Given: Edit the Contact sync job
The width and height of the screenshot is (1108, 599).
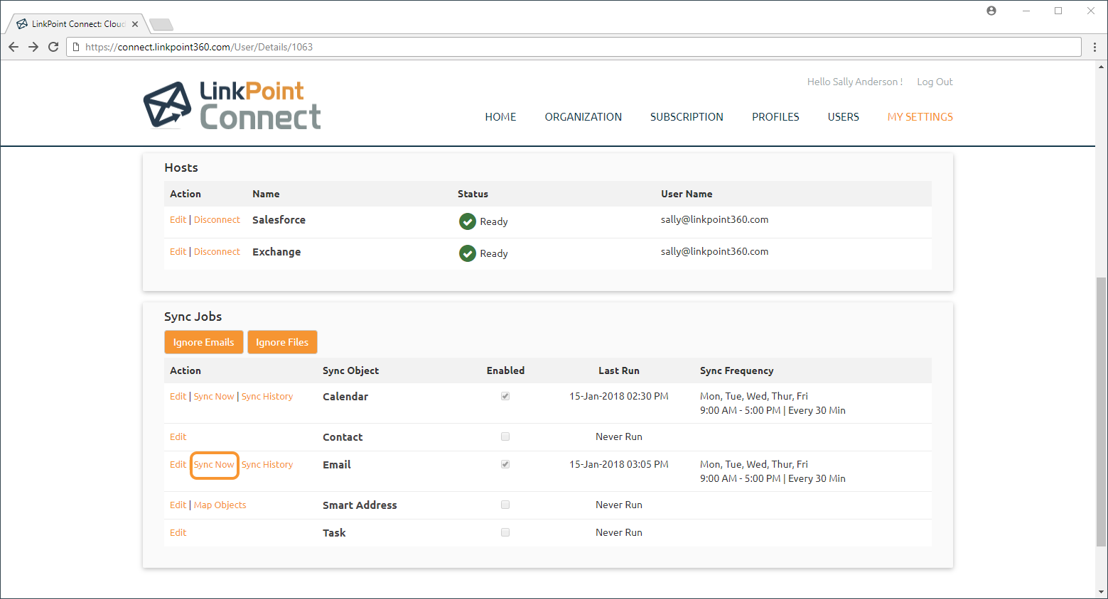Looking at the screenshot, I should (178, 437).
